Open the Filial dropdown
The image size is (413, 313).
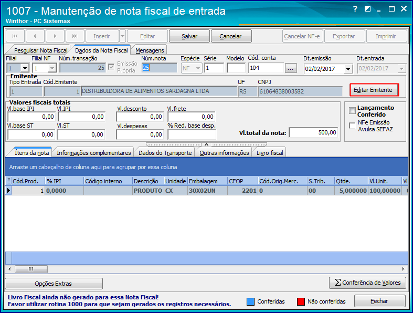[x=25, y=68]
